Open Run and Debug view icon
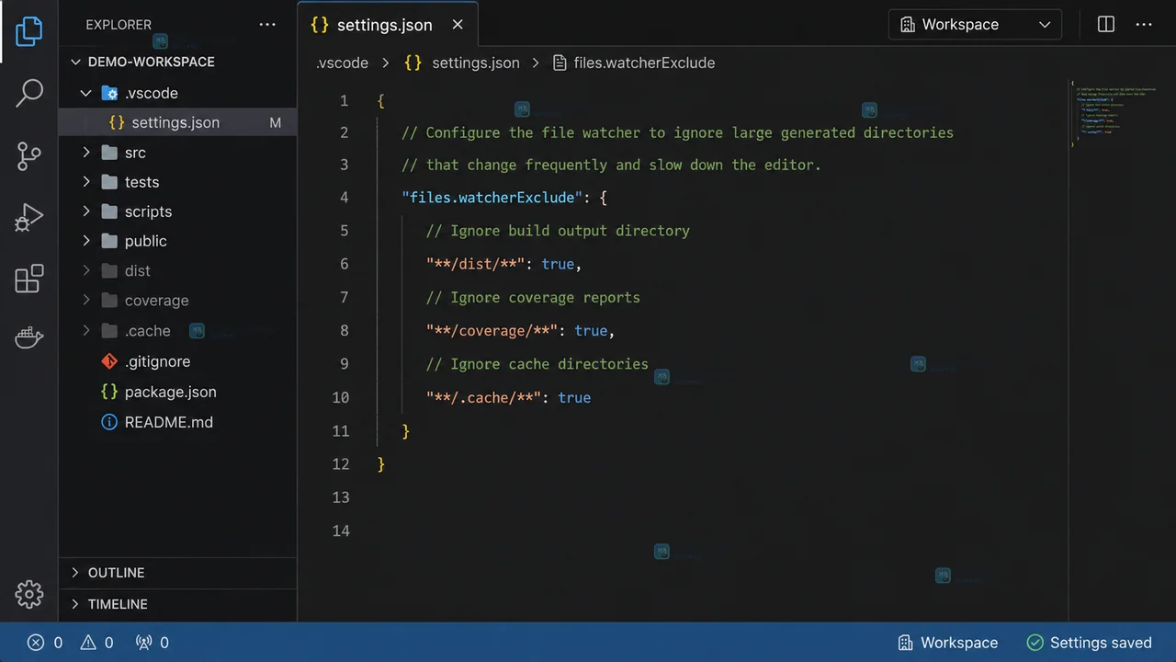 click(29, 217)
